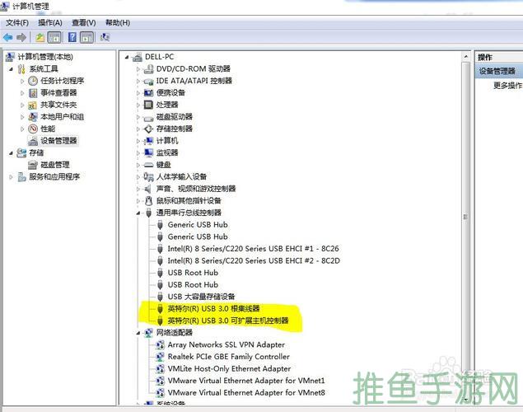Click 更多操作 in the actions pane
Viewport: 523px width, 412px height.
tap(507, 85)
